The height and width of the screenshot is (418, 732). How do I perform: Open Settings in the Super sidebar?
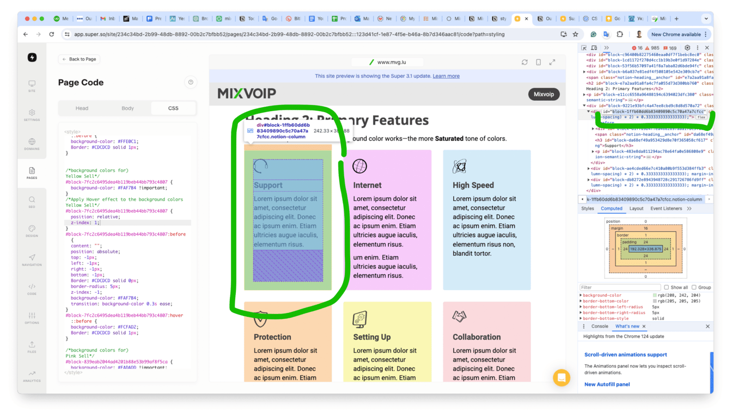click(32, 115)
